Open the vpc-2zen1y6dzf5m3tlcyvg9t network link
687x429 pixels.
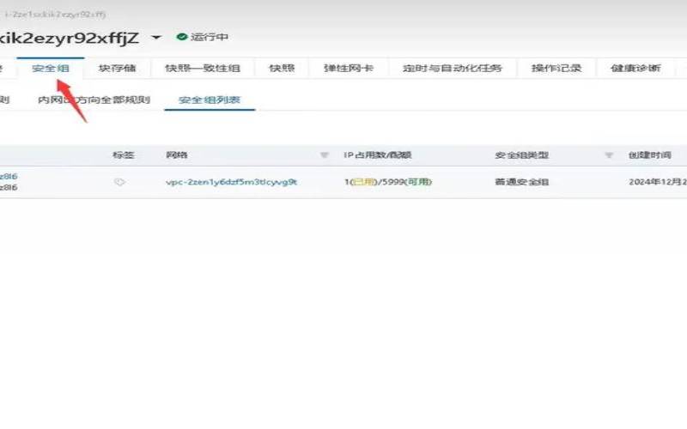(231, 182)
